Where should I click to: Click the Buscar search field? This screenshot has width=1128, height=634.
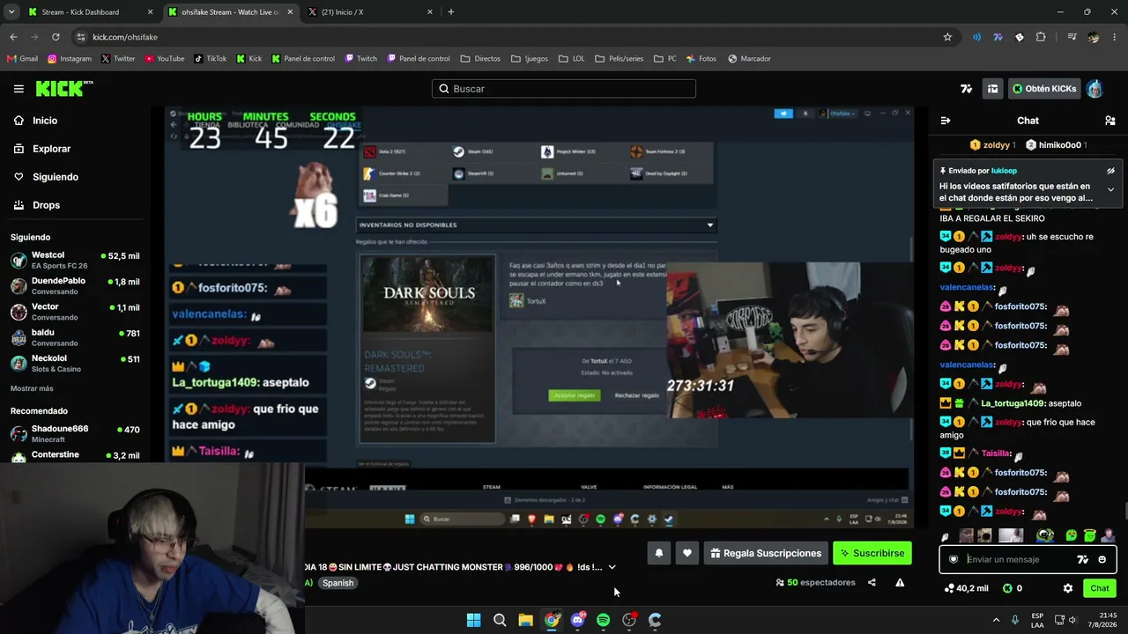coord(564,89)
